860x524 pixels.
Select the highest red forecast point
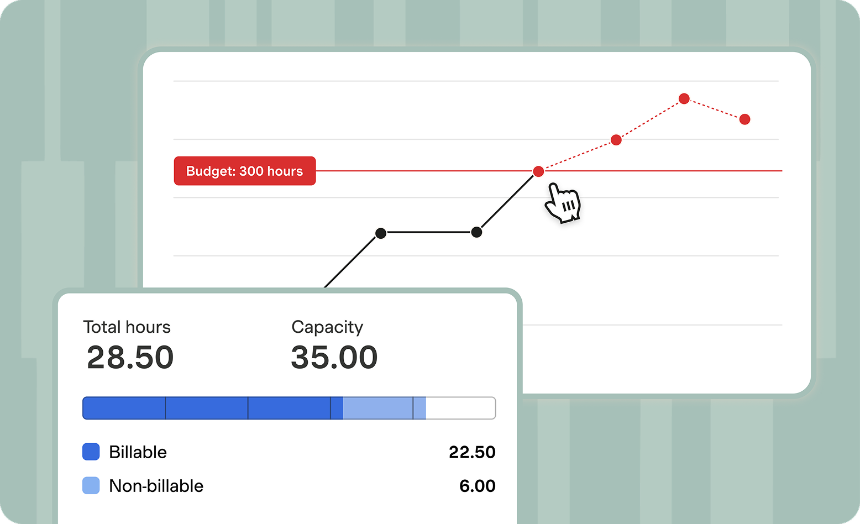click(x=684, y=99)
